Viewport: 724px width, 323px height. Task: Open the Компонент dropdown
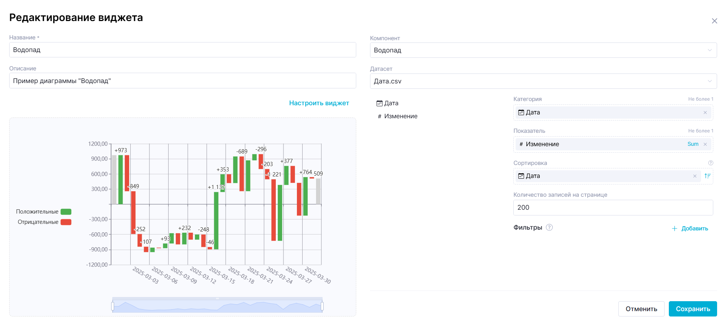tap(543, 50)
